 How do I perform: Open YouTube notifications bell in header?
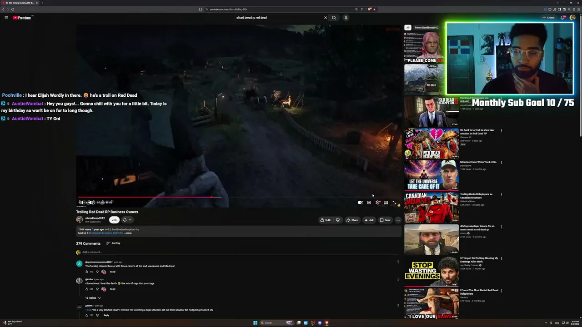pos(562,18)
